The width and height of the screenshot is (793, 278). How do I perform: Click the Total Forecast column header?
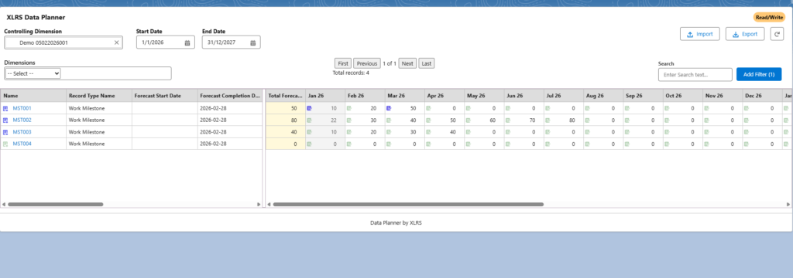[286, 95]
